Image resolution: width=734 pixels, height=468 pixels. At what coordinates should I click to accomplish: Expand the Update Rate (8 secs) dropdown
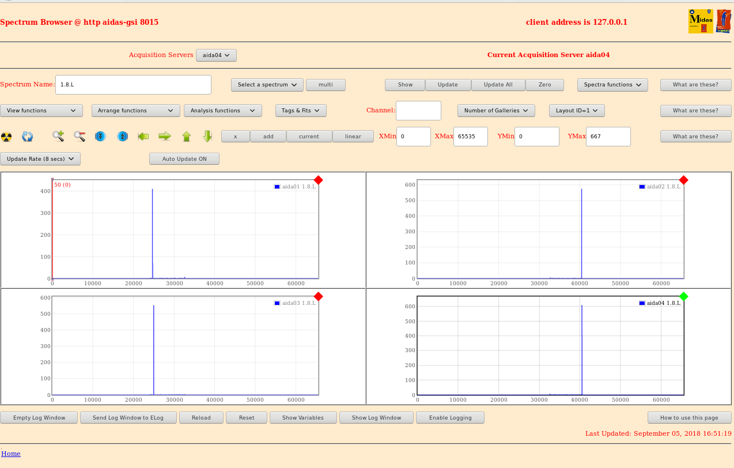point(40,158)
